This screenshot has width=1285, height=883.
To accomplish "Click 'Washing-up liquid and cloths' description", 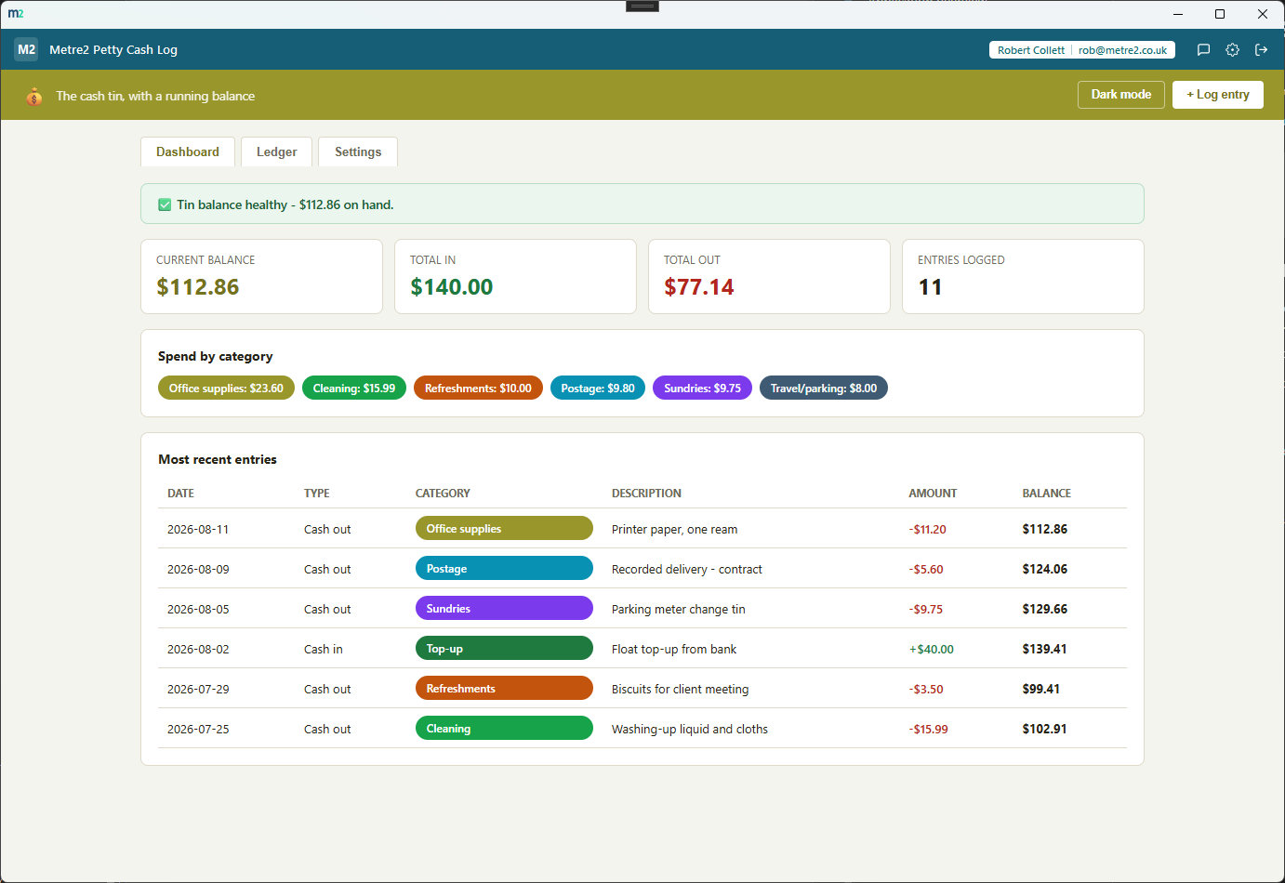I will click(689, 729).
